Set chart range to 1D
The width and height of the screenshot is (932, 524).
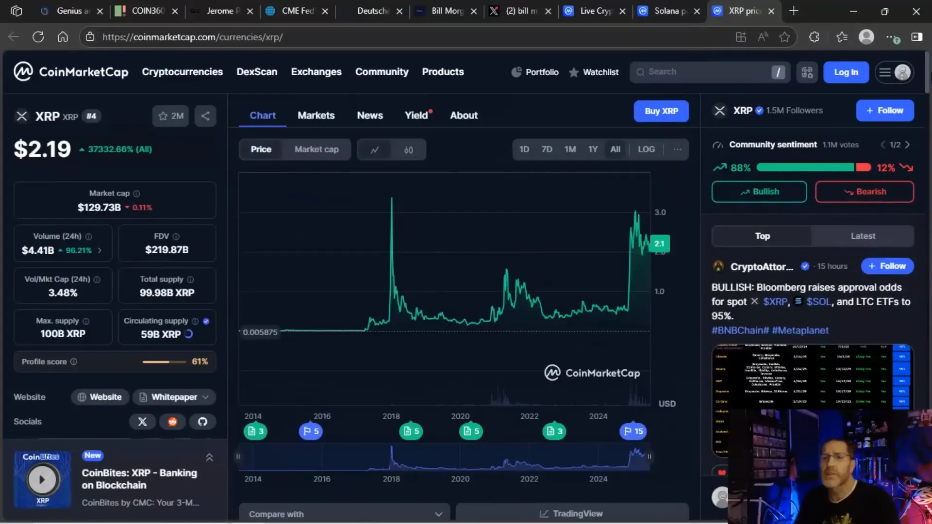[524, 149]
